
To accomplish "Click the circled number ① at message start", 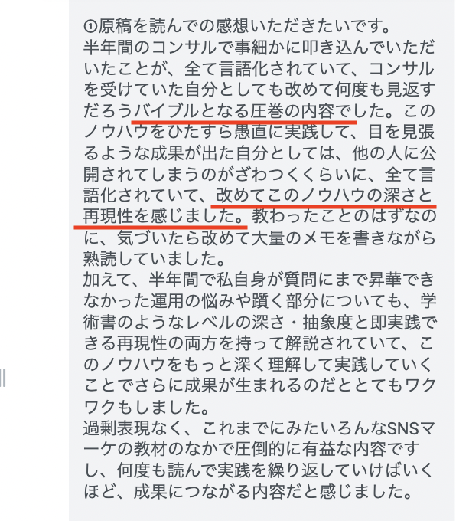I will (90, 26).
